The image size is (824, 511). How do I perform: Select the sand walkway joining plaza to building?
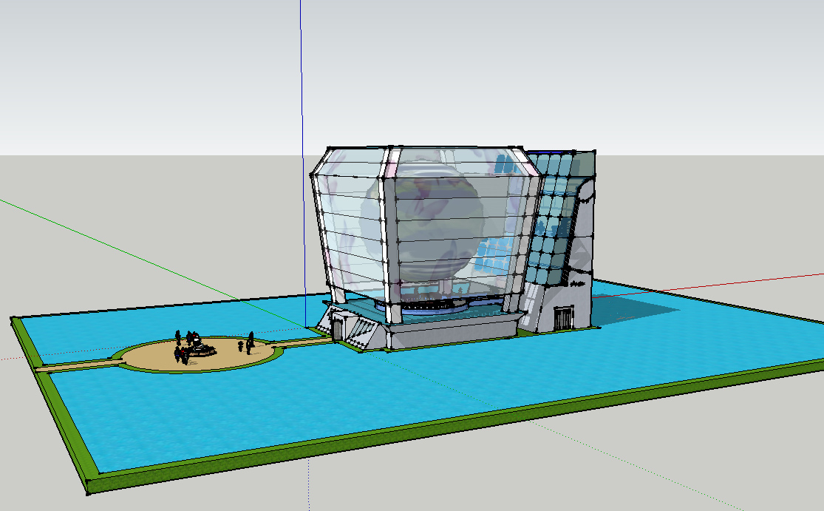(x=303, y=343)
